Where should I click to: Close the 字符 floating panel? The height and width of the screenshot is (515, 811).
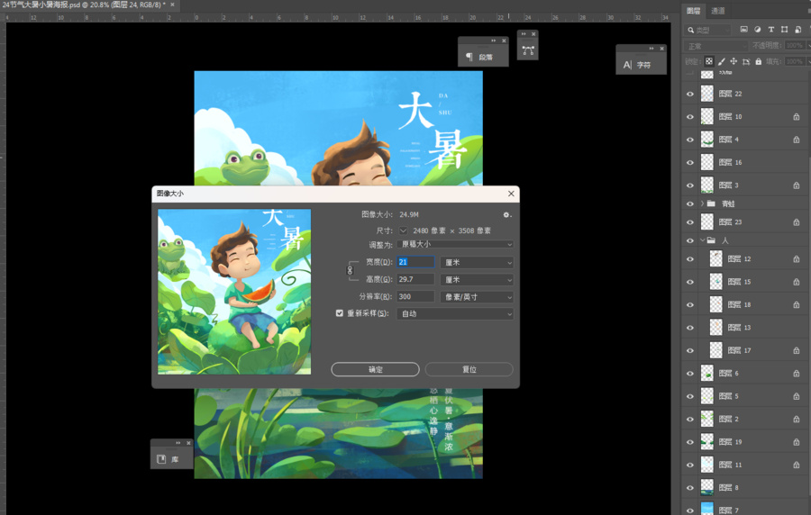click(x=661, y=49)
